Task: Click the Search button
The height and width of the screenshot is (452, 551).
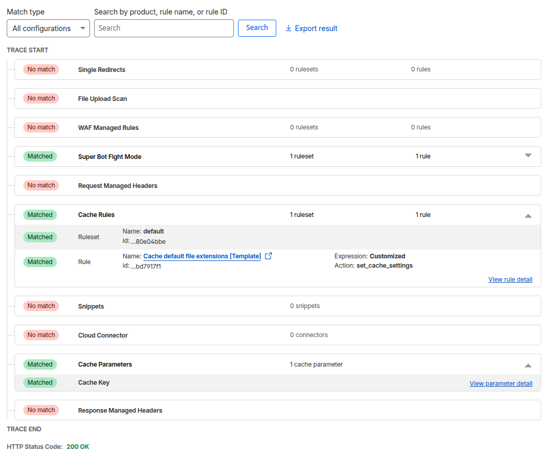Action: (257, 28)
